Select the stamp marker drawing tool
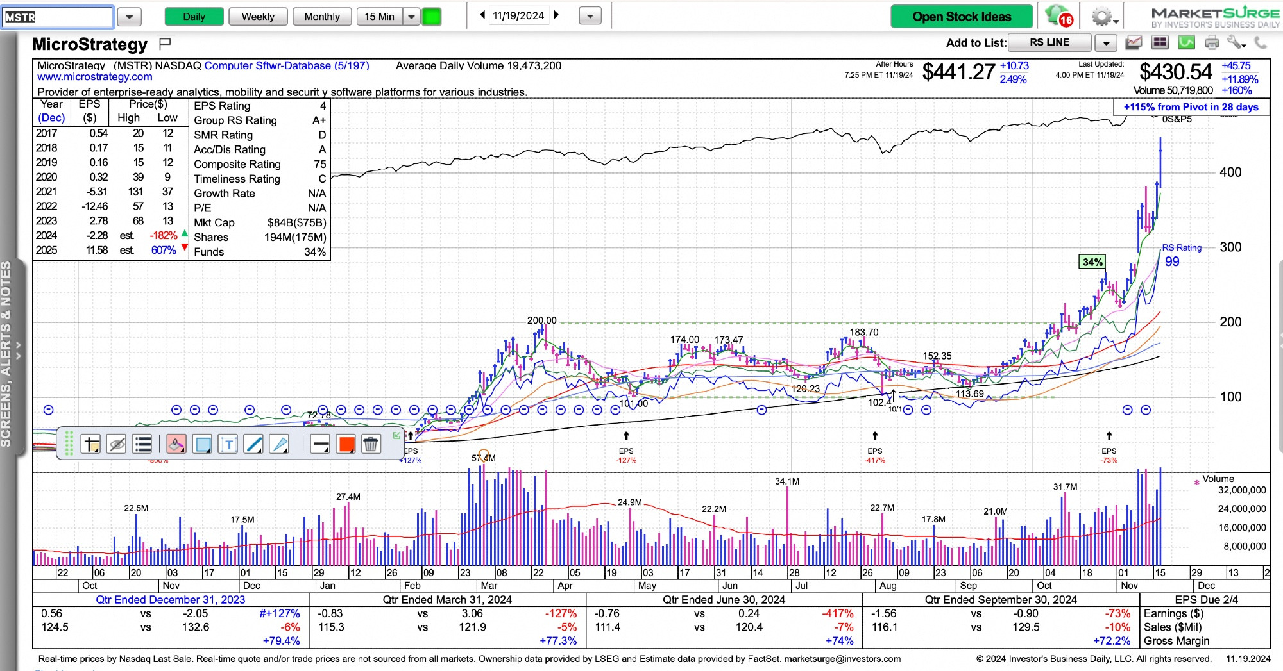The image size is (1283, 671). (x=176, y=444)
